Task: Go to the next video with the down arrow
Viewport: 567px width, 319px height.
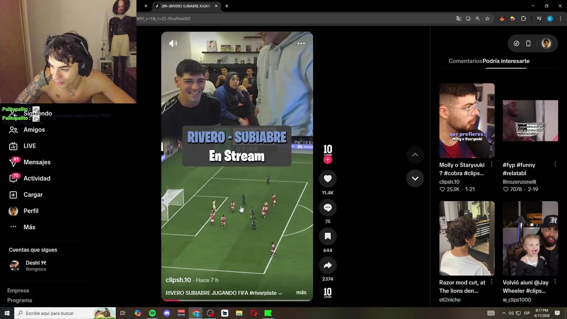Action: click(x=415, y=178)
